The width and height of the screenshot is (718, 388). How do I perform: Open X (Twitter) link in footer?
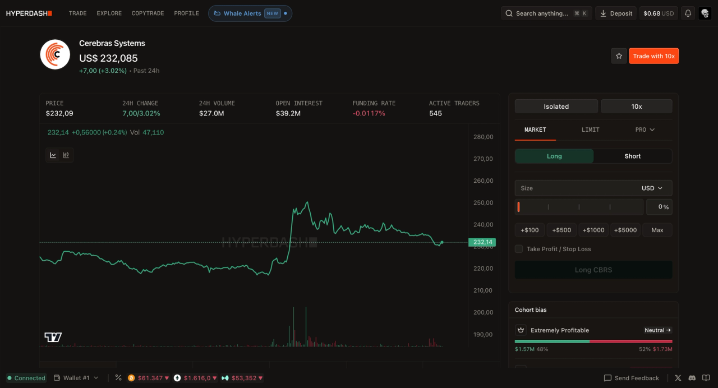pyautogui.click(x=678, y=378)
